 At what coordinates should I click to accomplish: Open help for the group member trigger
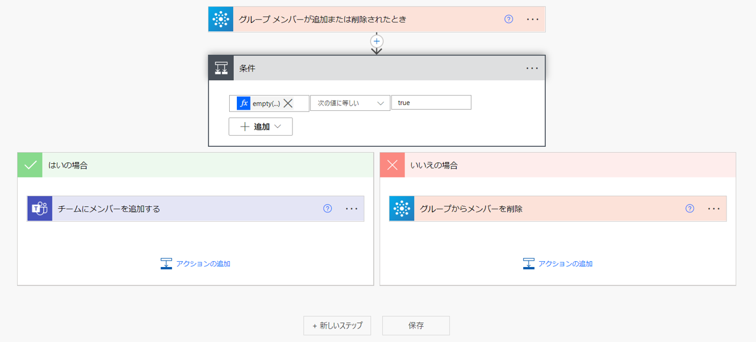pyautogui.click(x=509, y=19)
